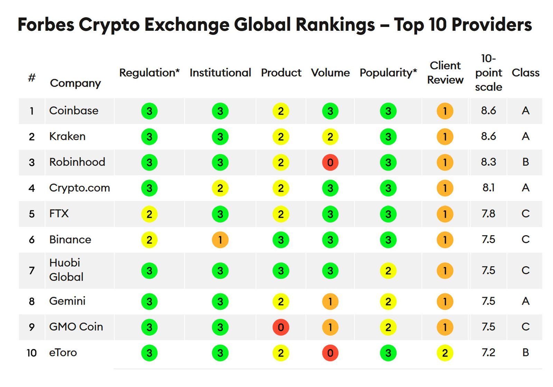
Task: Click the eToro company name
Action: click(63, 353)
